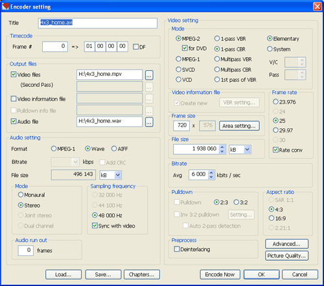Toggle Sync with video checkbox
This screenshot has width=324, height=286.
(95, 226)
